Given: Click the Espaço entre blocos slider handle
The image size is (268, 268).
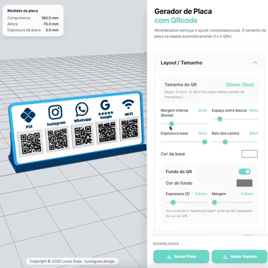Looking at the screenshot, I should (x=220, y=119).
